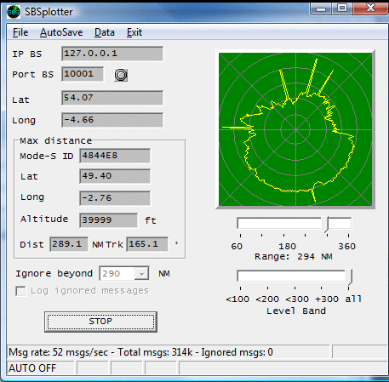
Task: Open the Exit menu
Action: coord(134,32)
